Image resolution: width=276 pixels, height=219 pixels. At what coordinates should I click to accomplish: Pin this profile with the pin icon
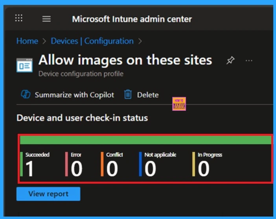[x=230, y=60]
